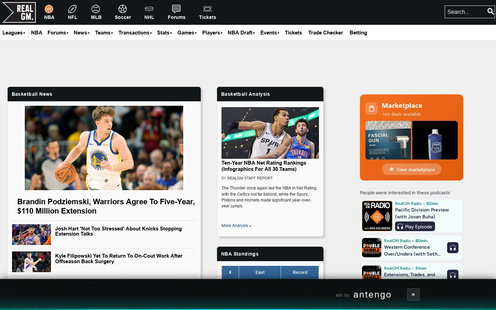Click the Marketplace shopping bag icon

click(x=372, y=109)
